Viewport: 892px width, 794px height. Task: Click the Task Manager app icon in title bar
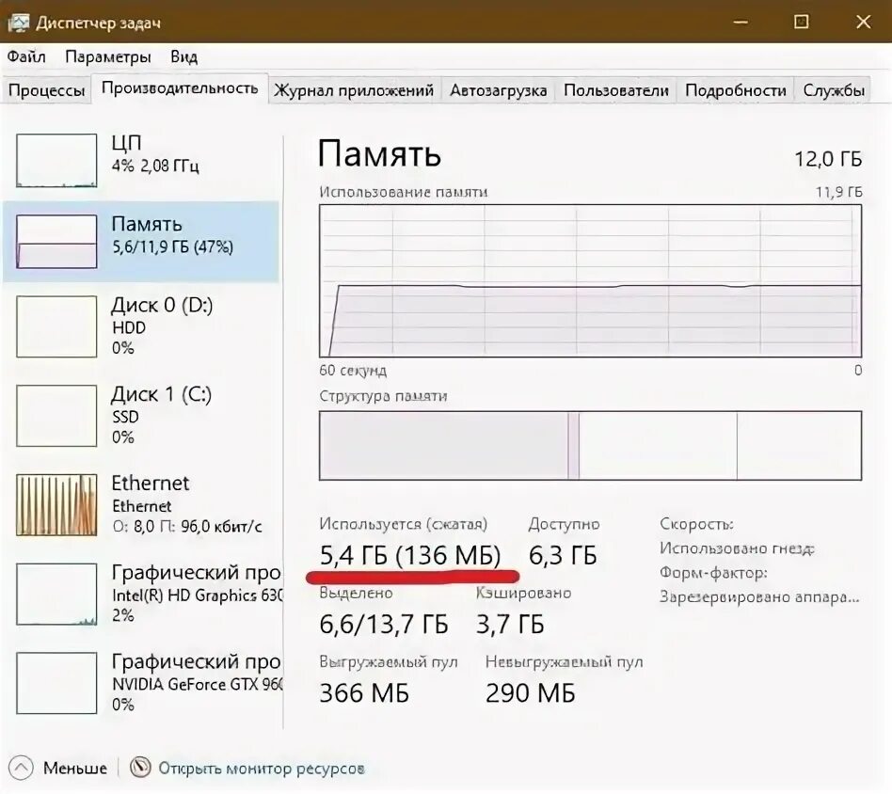tap(18, 23)
